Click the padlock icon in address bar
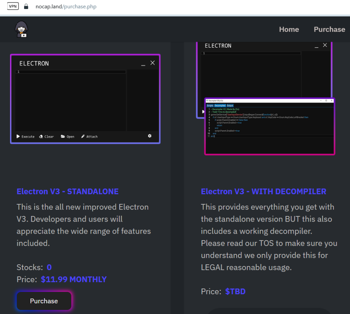The height and width of the screenshot is (314, 350). point(26,7)
